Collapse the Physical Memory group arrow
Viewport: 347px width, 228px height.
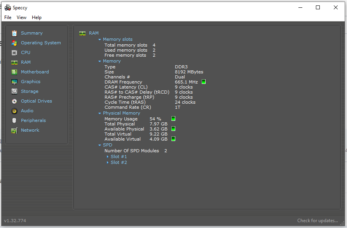tap(99, 113)
